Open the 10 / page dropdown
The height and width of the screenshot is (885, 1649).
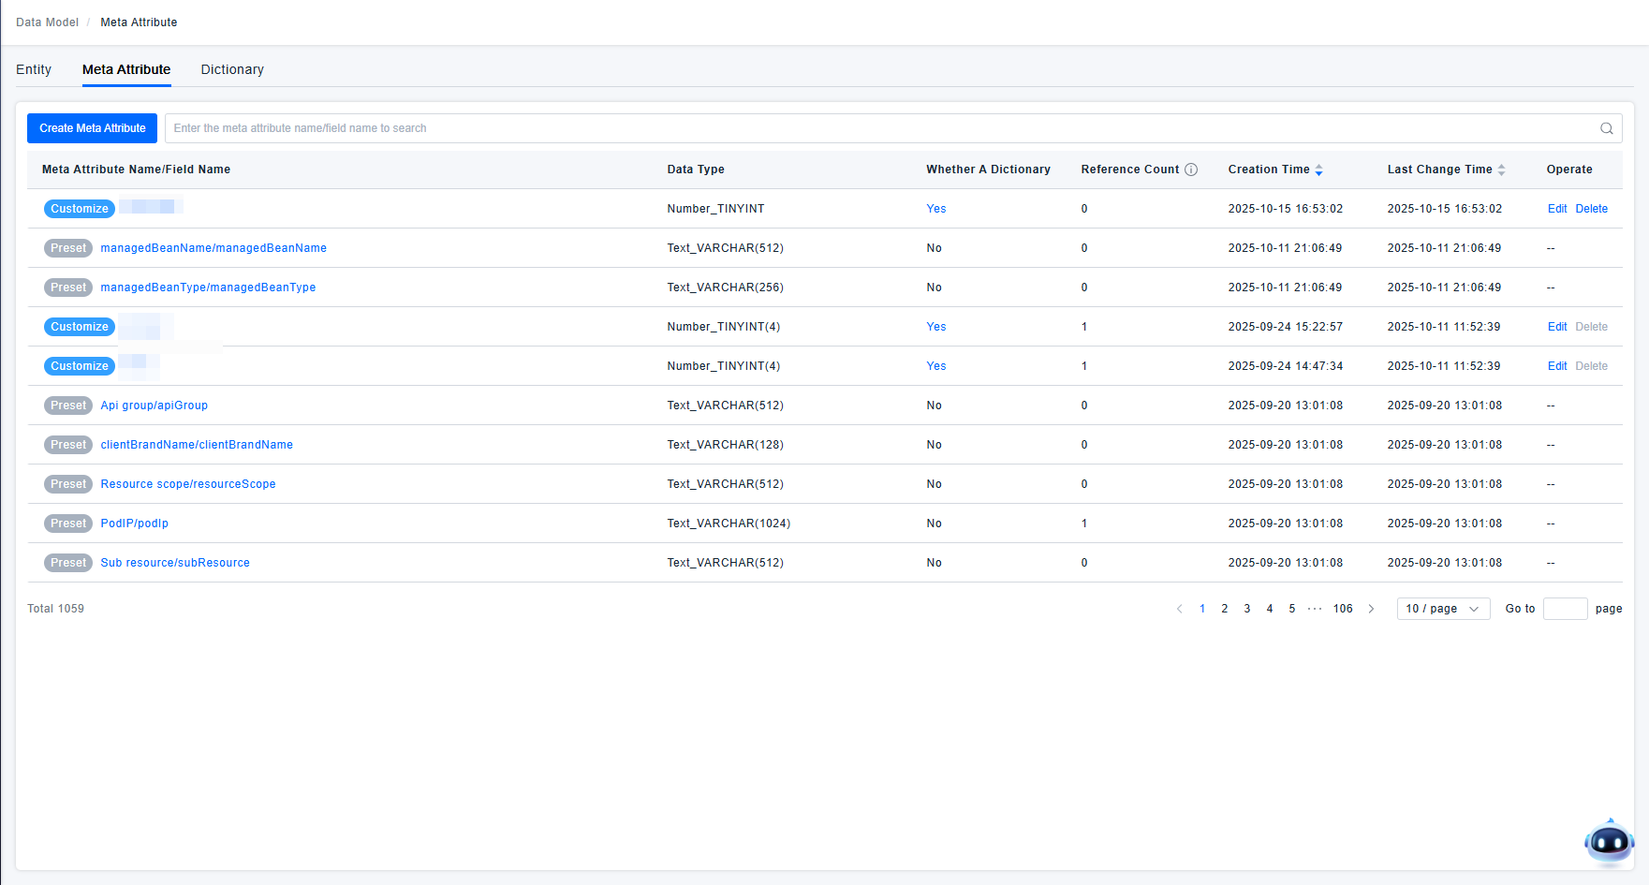[x=1442, y=609]
